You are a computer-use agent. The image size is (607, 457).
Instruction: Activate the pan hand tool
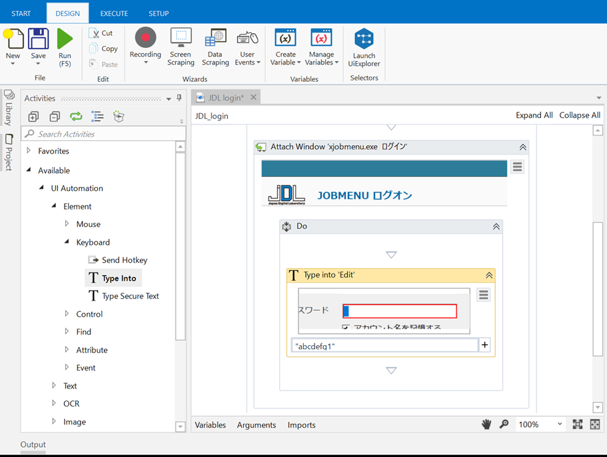(x=486, y=424)
